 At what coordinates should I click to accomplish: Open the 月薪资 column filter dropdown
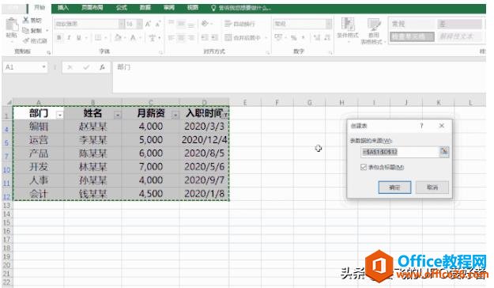click(x=175, y=116)
